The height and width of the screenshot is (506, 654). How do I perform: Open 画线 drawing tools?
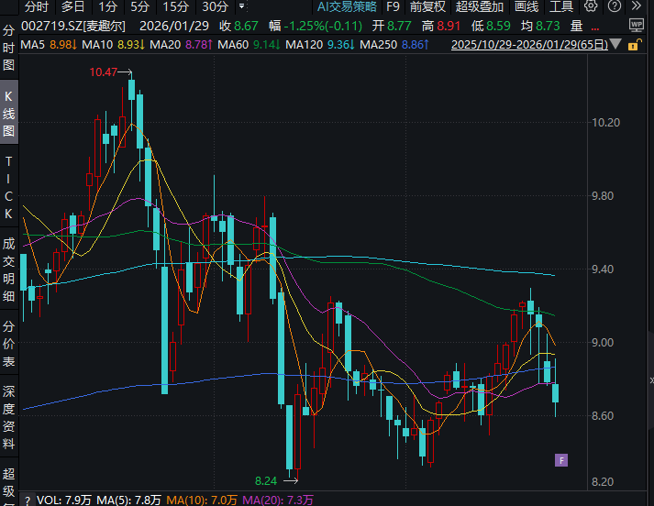pyautogui.click(x=527, y=6)
